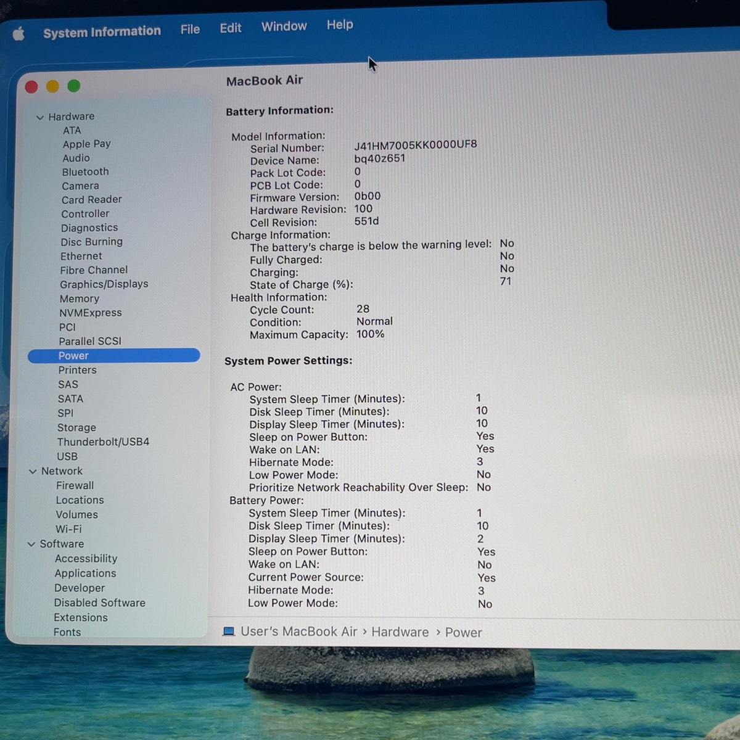Select Locations under Network
This screenshot has width=740, height=740.
click(80, 500)
